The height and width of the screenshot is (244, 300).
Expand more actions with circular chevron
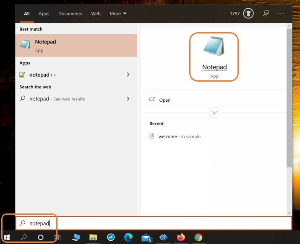click(x=214, y=113)
